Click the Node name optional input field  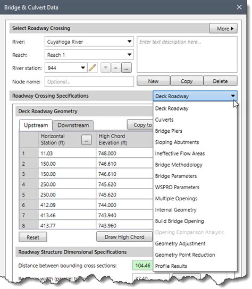[89, 81]
